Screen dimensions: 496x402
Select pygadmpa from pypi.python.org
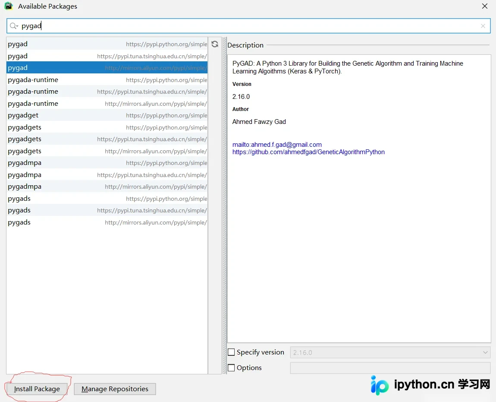(x=107, y=163)
